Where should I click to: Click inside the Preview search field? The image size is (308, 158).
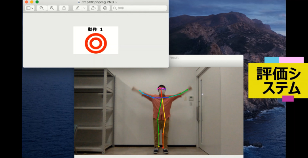[x=141, y=8]
